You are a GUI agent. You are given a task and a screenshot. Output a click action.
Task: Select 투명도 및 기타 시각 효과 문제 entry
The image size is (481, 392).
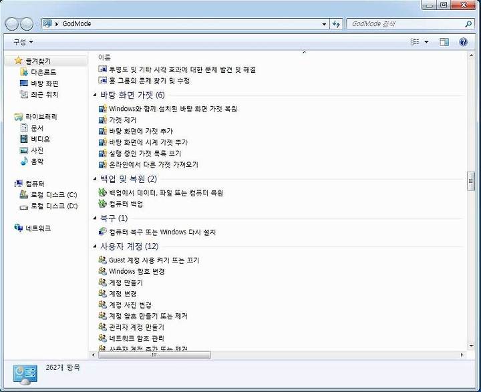(x=182, y=69)
